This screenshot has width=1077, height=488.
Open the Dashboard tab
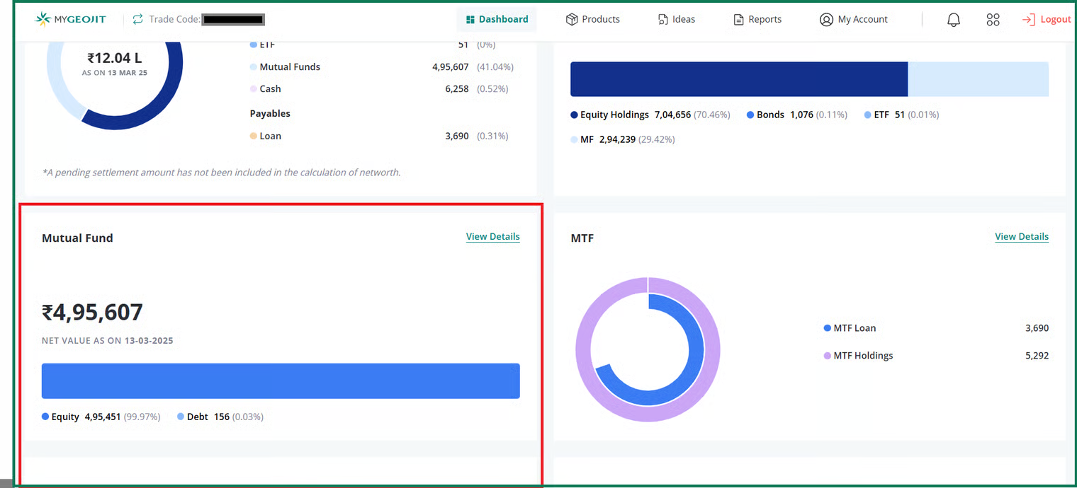tap(497, 20)
